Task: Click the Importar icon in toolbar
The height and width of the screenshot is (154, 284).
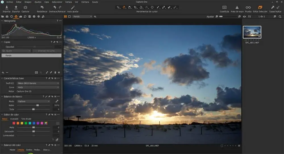Action: 6,7
